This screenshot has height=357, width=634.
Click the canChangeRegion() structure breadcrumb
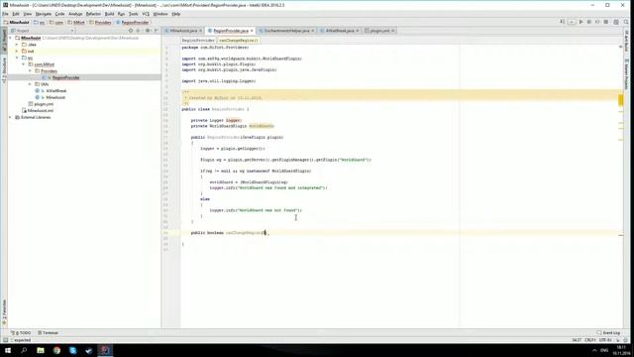pos(238,41)
